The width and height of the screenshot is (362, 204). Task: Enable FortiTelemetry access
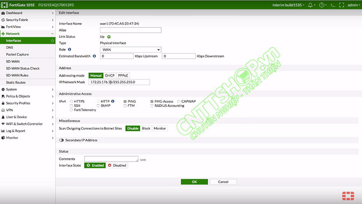(x=71, y=110)
